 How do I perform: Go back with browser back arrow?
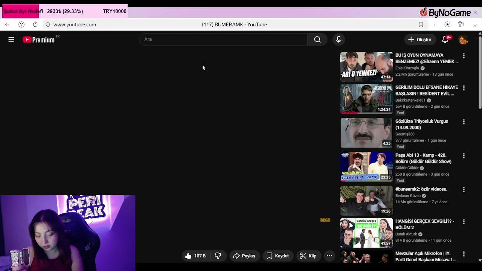(7, 24)
